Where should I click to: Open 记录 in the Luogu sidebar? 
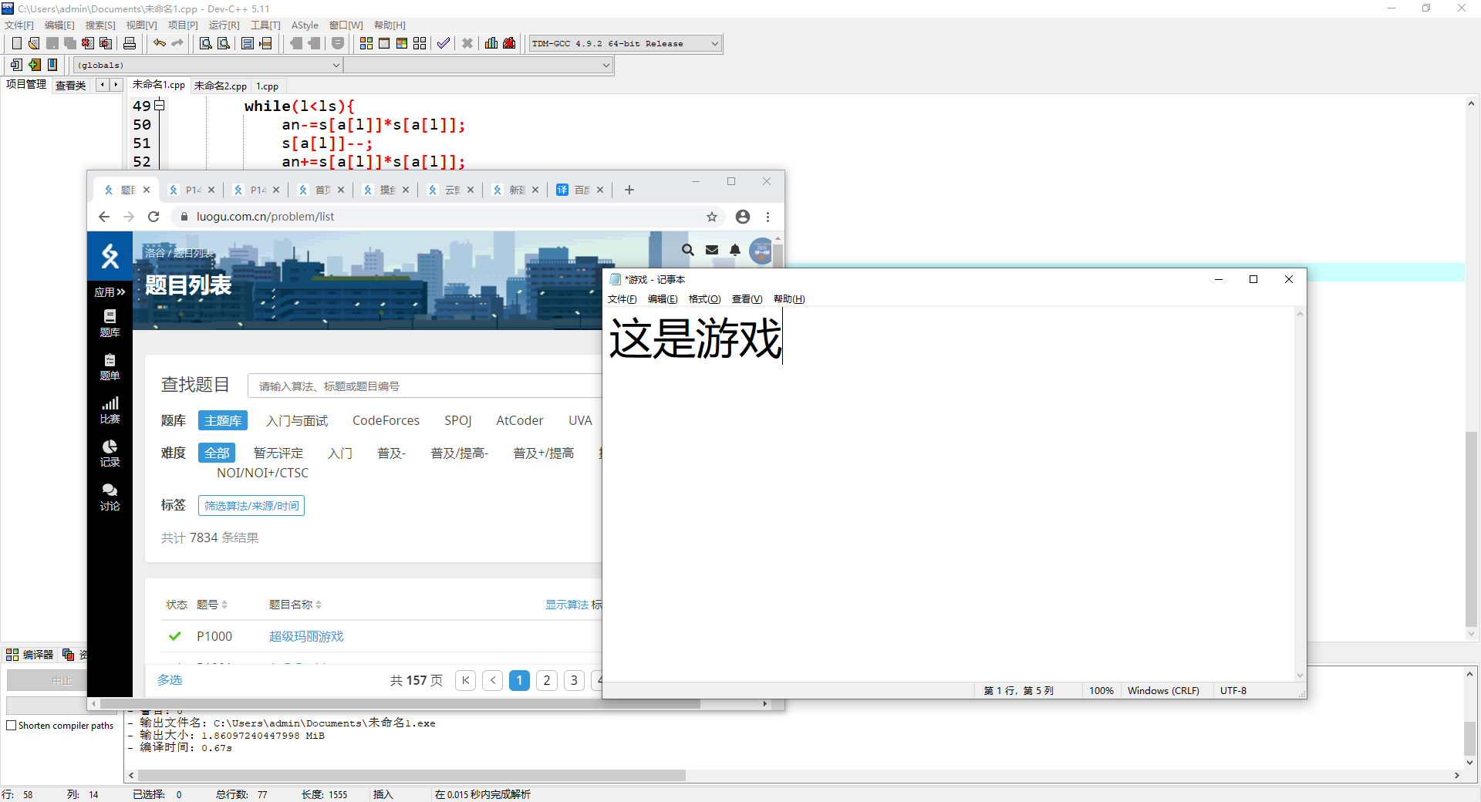110,453
